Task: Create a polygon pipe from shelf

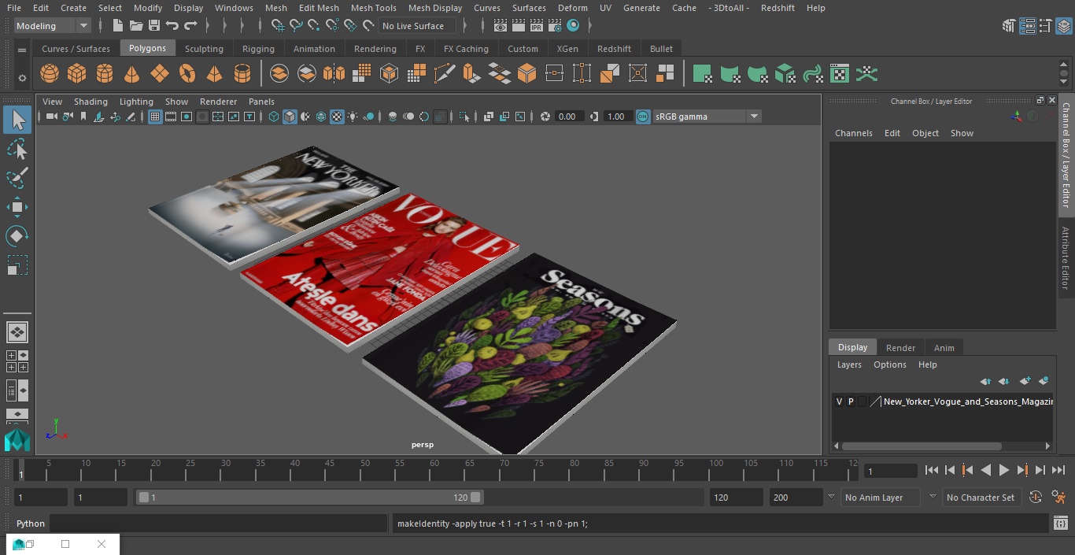Action: click(x=242, y=74)
